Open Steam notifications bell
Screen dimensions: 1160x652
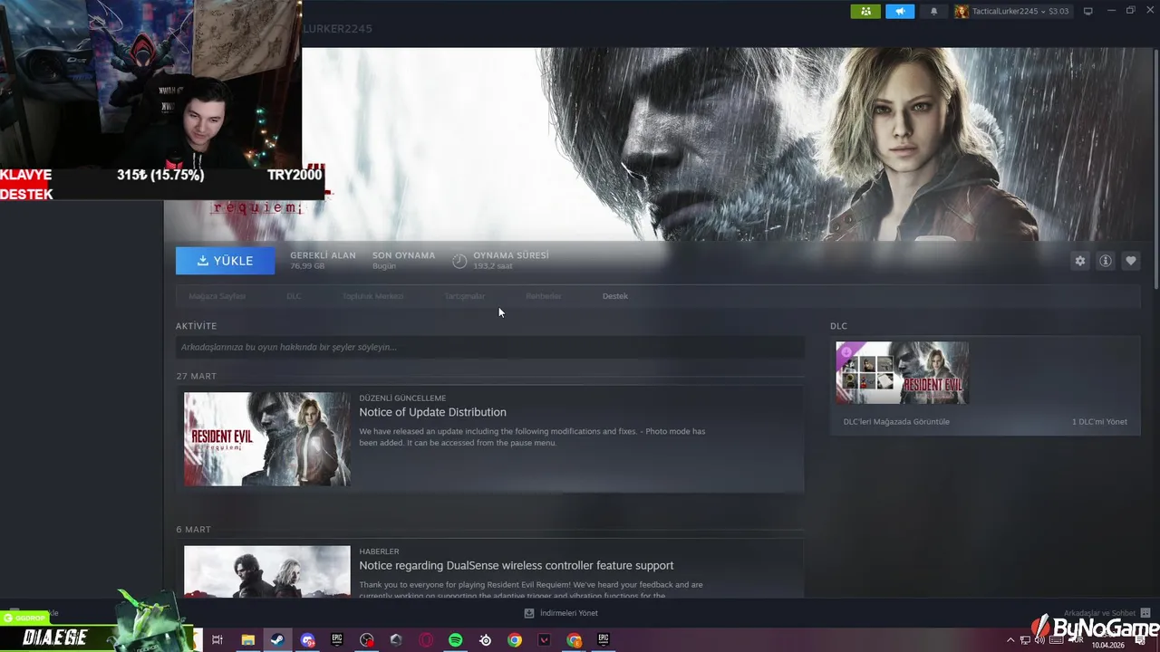(x=933, y=12)
